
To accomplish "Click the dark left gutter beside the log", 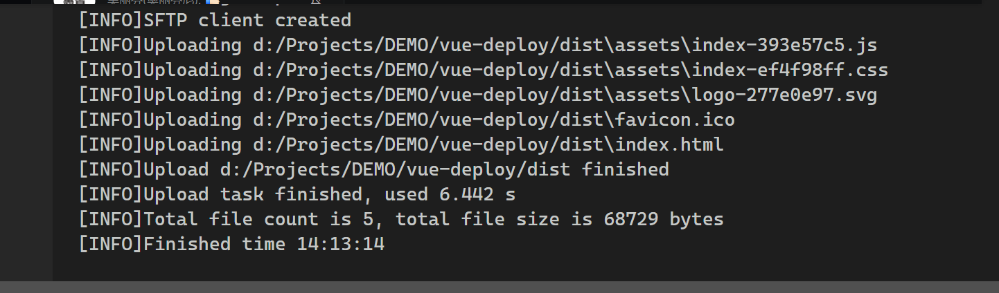I will 26,138.
